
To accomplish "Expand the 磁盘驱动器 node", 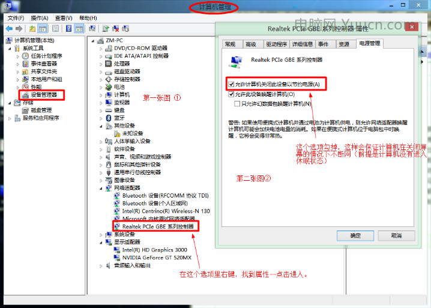I will click(101, 72).
